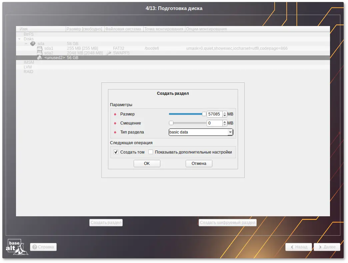The image size is (348, 263).
Task: Click the up stepper arrow on Смещение field
Action: point(225,121)
